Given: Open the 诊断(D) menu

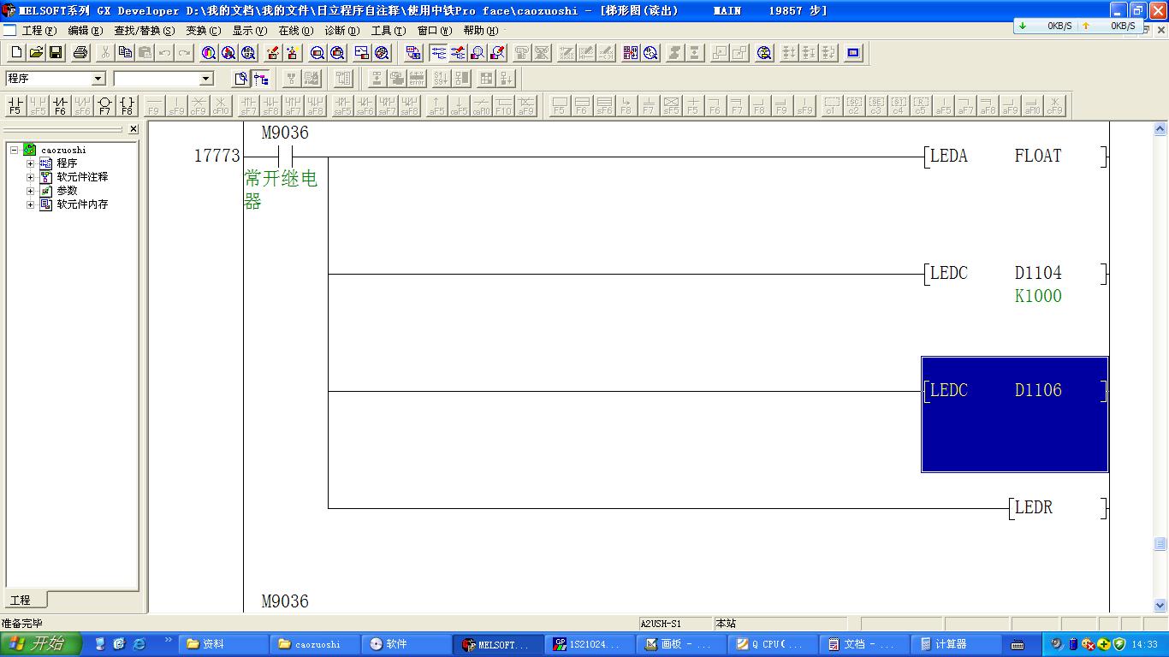Looking at the screenshot, I should point(341,31).
